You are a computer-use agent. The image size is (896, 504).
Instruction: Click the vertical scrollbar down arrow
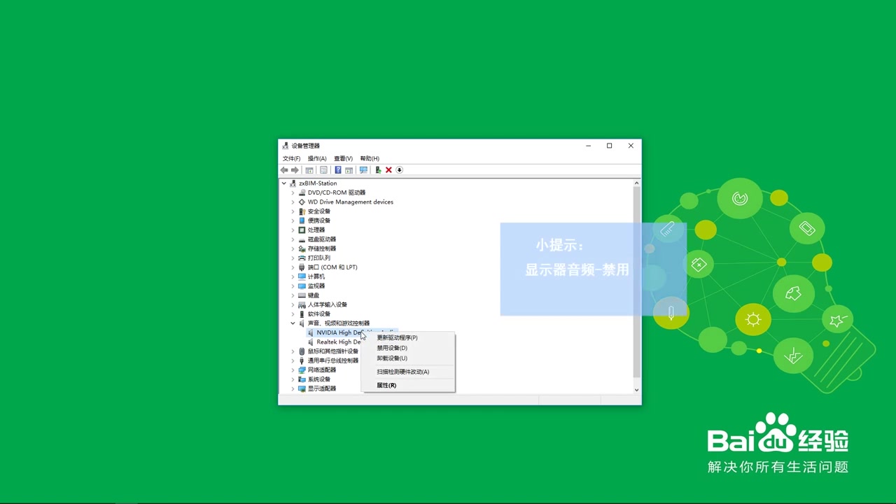point(636,389)
